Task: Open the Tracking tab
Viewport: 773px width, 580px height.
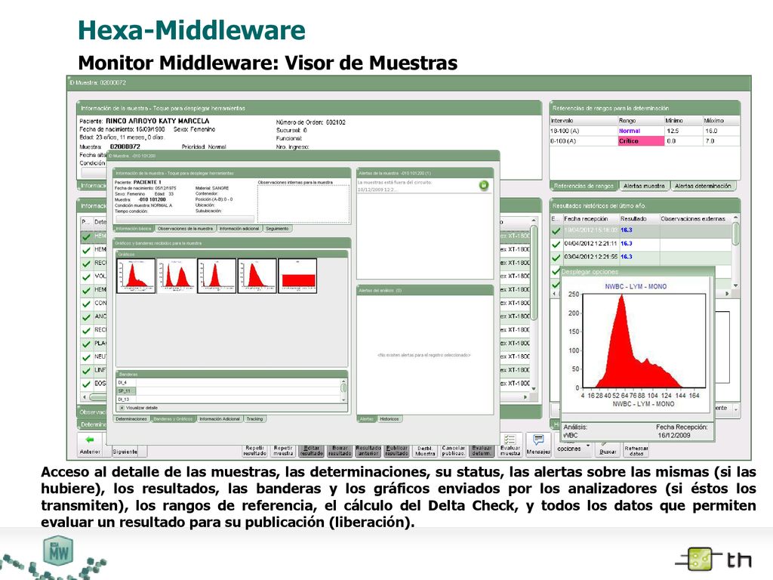Action: [x=254, y=418]
